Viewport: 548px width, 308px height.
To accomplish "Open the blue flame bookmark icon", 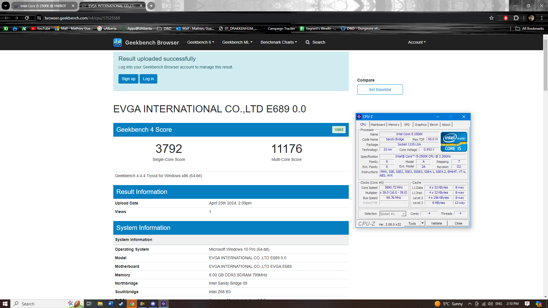I will (15, 29).
